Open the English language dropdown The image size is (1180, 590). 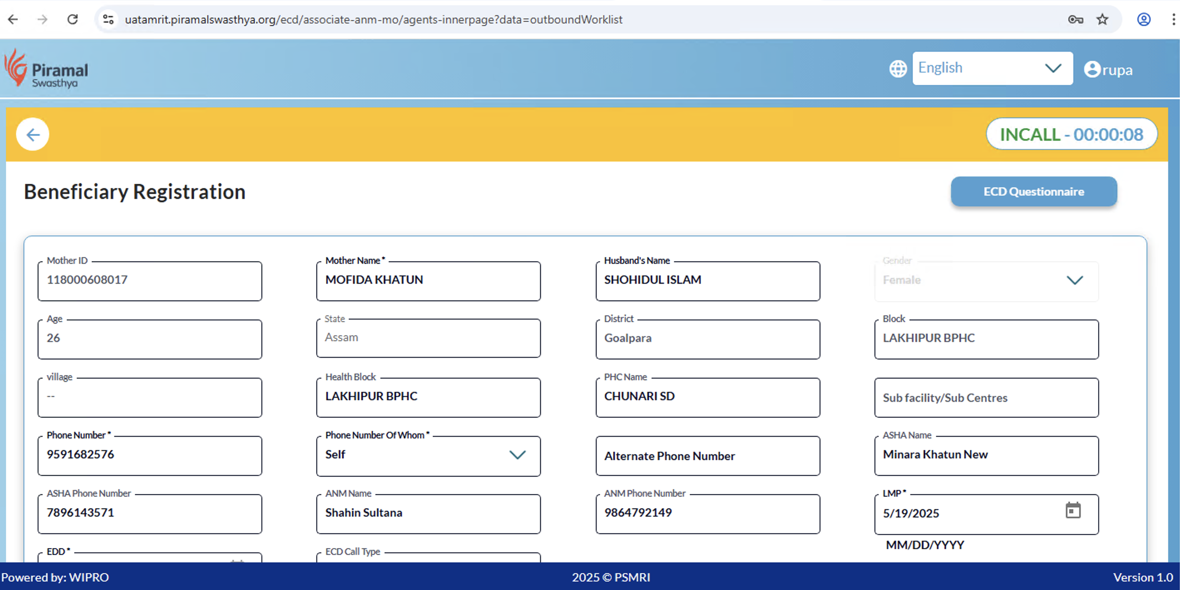992,68
